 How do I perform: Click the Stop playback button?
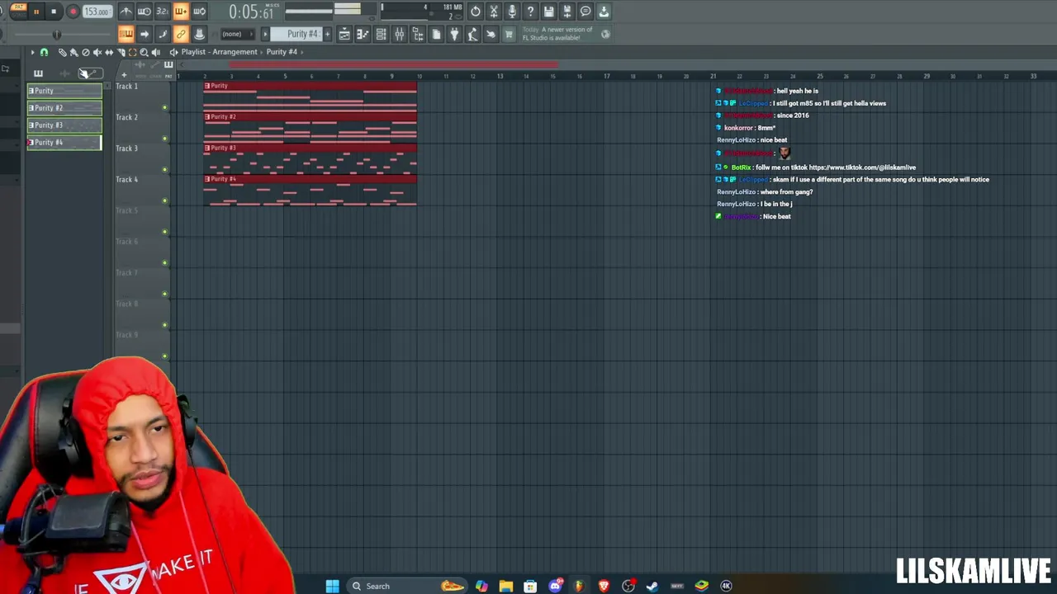54,12
